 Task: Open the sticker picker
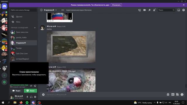[177, 94]
